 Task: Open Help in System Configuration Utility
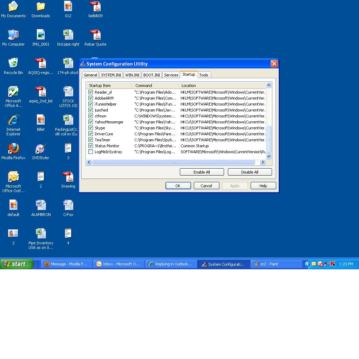(263, 186)
